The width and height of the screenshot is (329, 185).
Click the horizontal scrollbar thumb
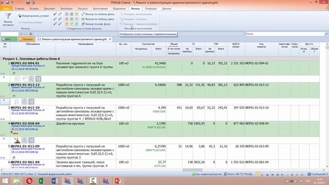click(192, 170)
